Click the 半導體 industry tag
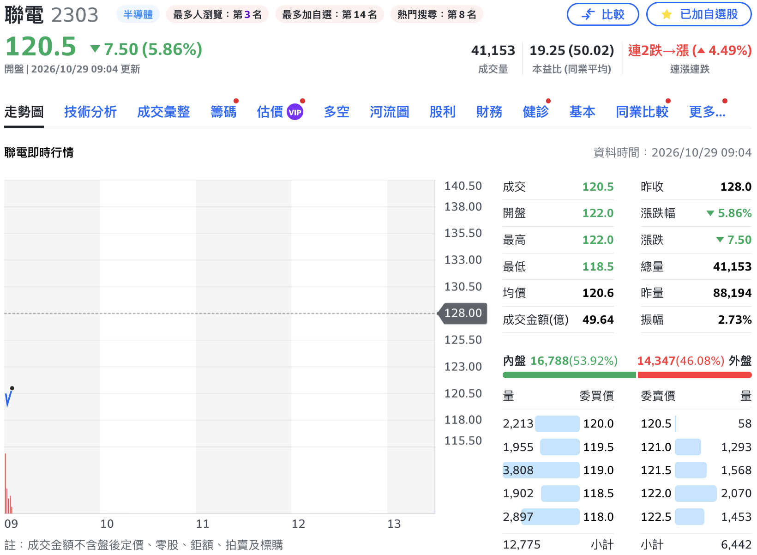757x555 pixels. (138, 15)
